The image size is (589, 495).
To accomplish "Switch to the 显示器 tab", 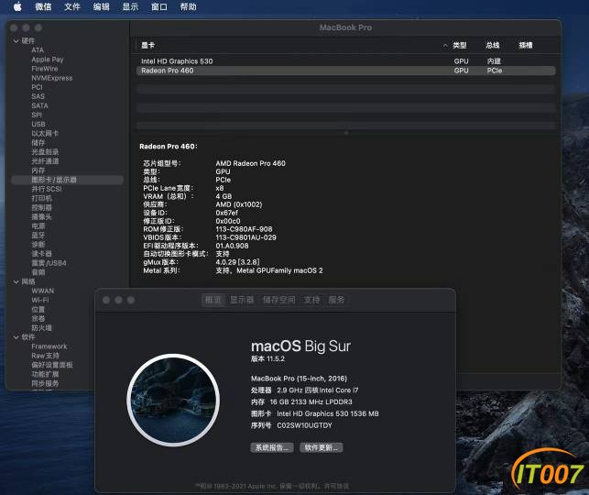I will point(242,300).
